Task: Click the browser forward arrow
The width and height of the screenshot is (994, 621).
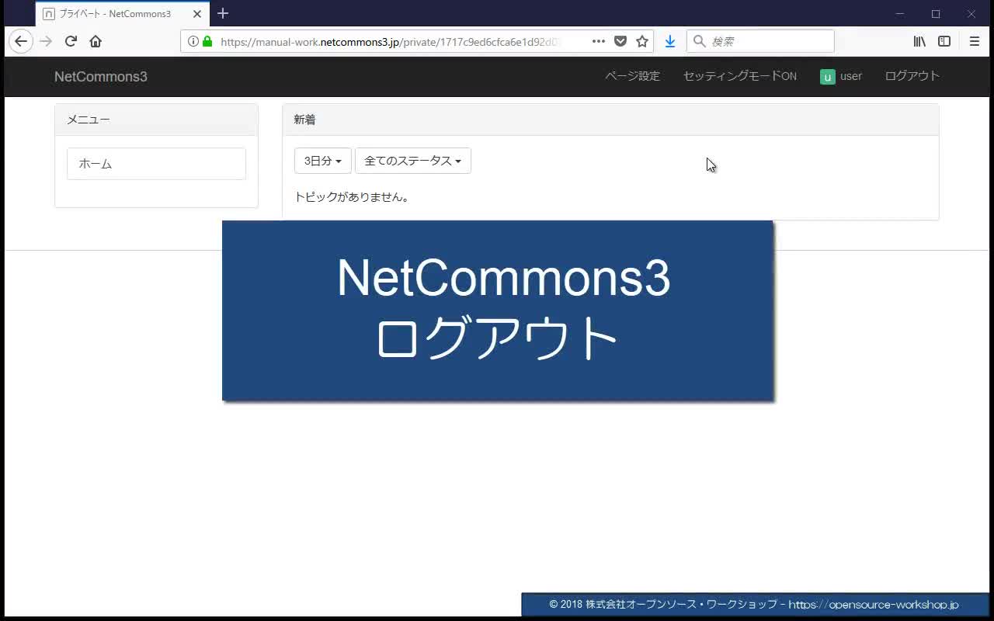Action: 46,41
